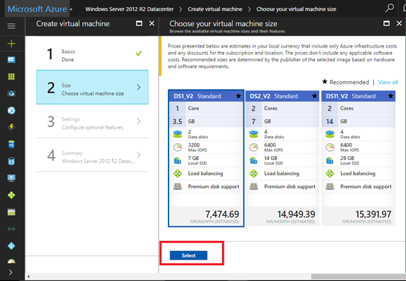Click the Load balancing icon on DS1_V2 card
This screenshot has height=281, width=406.
(x=178, y=174)
